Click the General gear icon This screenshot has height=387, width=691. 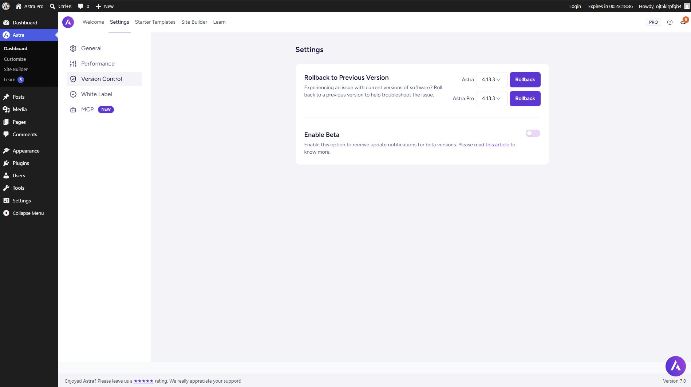tap(73, 48)
